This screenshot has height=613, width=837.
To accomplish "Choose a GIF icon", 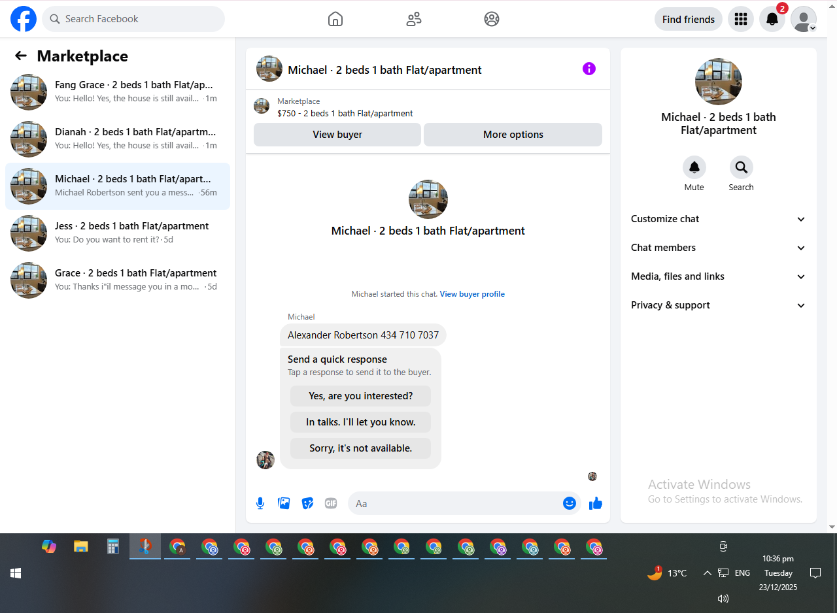I will tap(331, 503).
